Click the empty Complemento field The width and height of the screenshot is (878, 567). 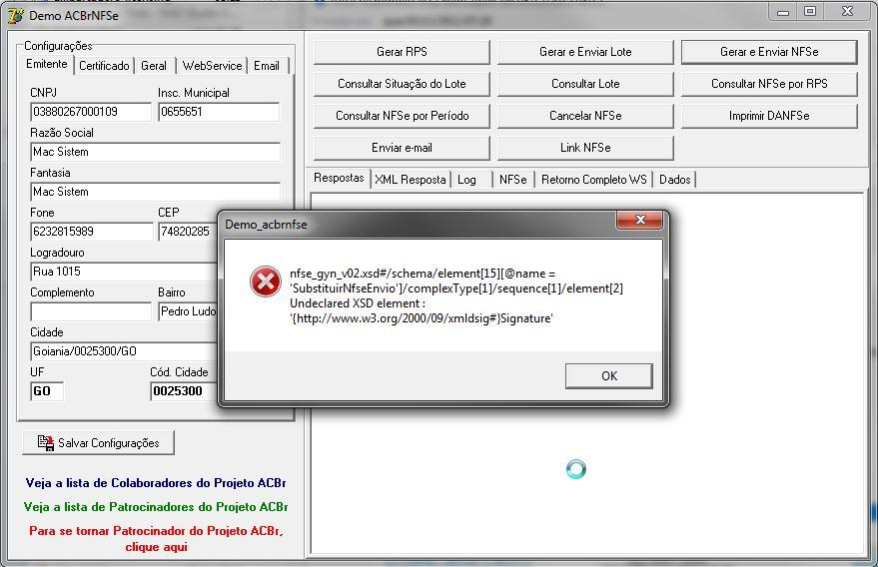coord(91,311)
